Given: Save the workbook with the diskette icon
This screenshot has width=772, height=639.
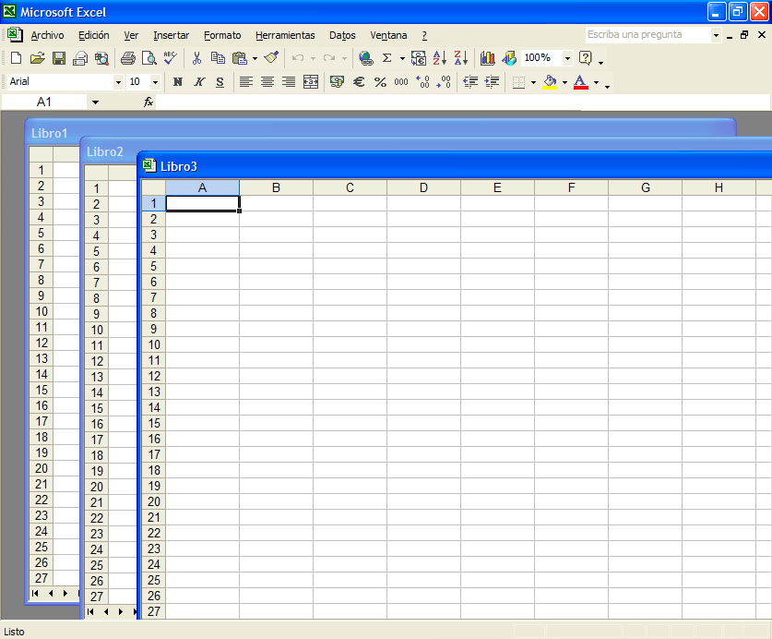Looking at the screenshot, I should tap(59, 58).
